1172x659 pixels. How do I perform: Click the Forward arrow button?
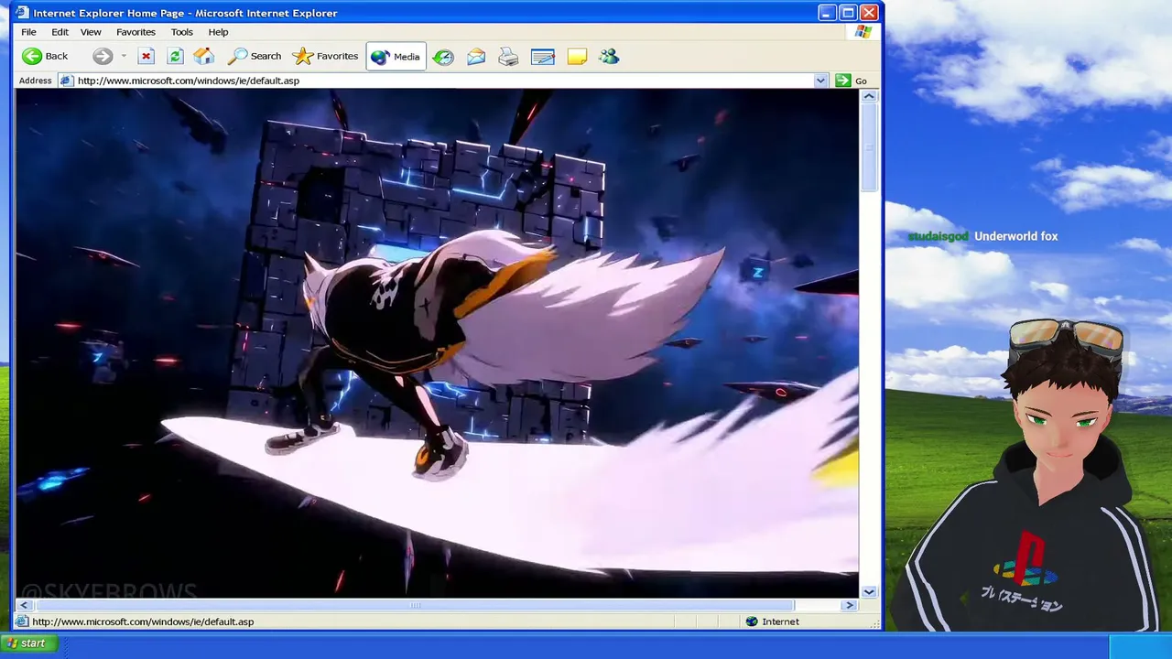pos(103,57)
